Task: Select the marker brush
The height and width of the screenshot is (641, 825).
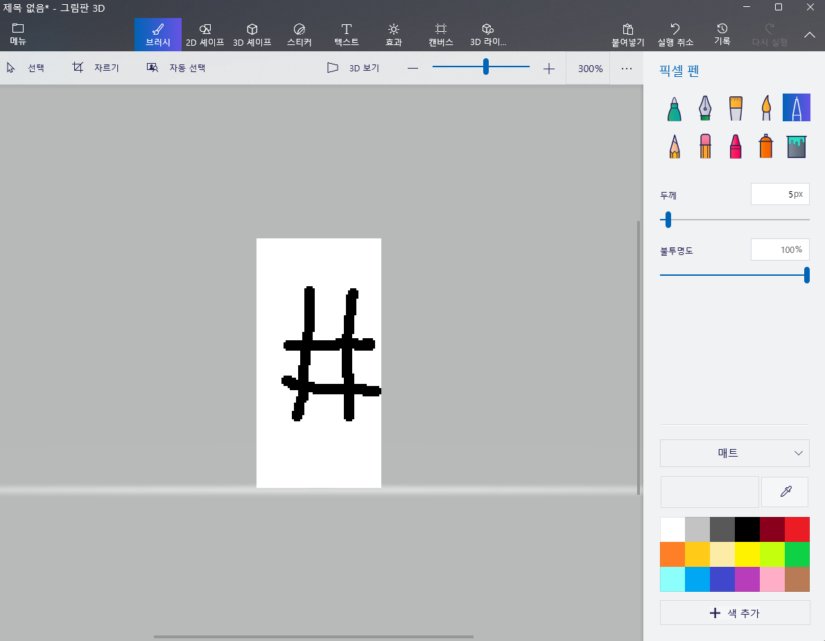Action: (x=674, y=108)
